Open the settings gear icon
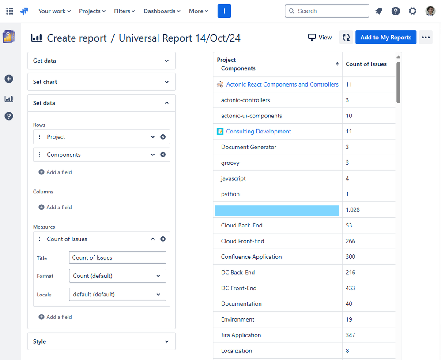This screenshot has width=441, height=360. point(412,11)
